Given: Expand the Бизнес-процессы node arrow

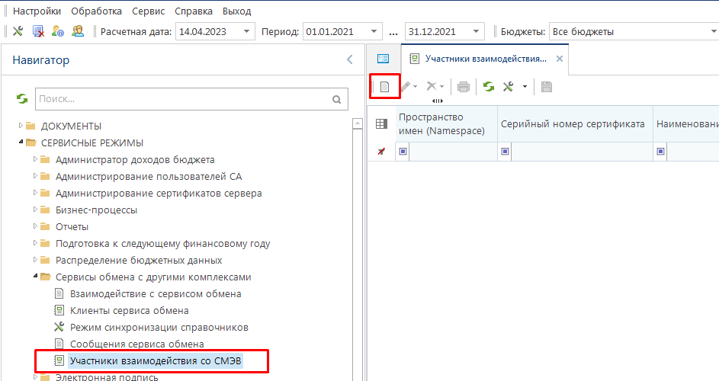Looking at the screenshot, I should pos(35,210).
